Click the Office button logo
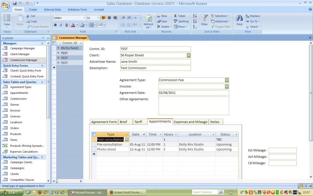The width and height of the screenshot is (313, 196). tap(5, 5)
